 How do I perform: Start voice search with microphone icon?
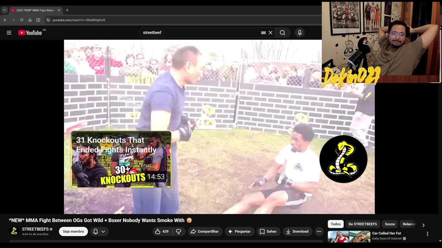coord(300,33)
